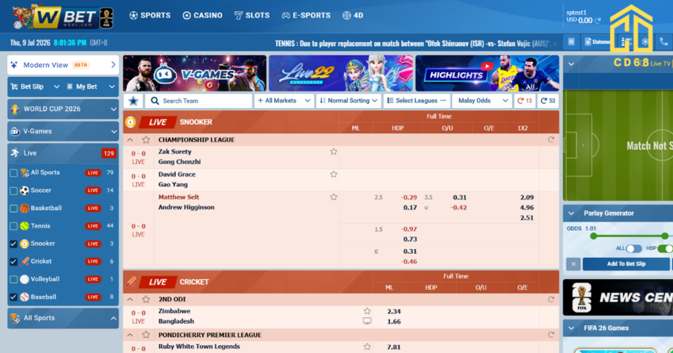This screenshot has width=673, height=353.
Task: Open the bet list receipt icon
Action: pyautogui.click(x=571, y=42)
